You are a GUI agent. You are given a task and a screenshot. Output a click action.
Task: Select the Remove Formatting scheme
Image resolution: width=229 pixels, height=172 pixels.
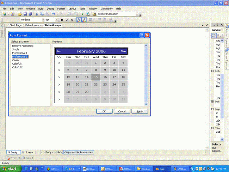pos(23,46)
